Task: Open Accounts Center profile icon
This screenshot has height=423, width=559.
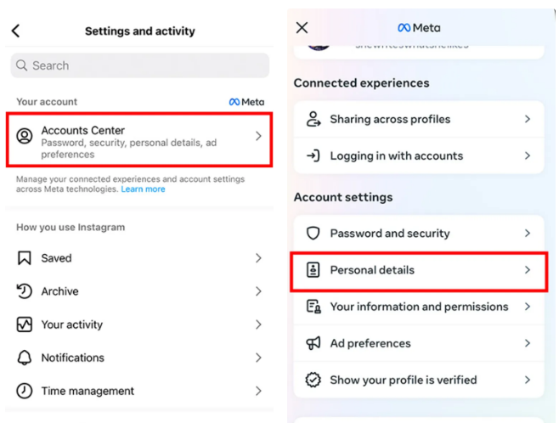Action: [x=25, y=136]
